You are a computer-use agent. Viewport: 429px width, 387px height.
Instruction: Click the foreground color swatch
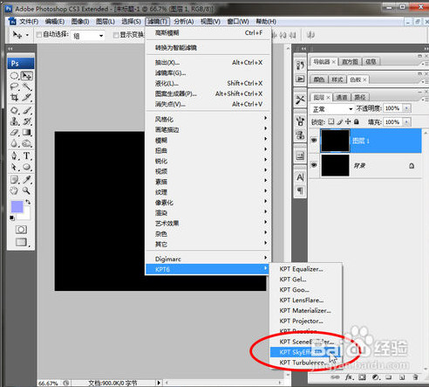[x=17, y=207]
